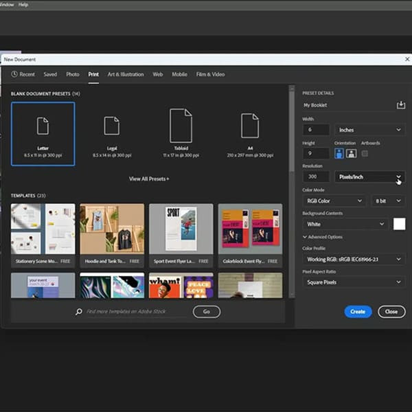
Task: Open the RGB Color mode dropdown
Action: pyautogui.click(x=333, y=201)
